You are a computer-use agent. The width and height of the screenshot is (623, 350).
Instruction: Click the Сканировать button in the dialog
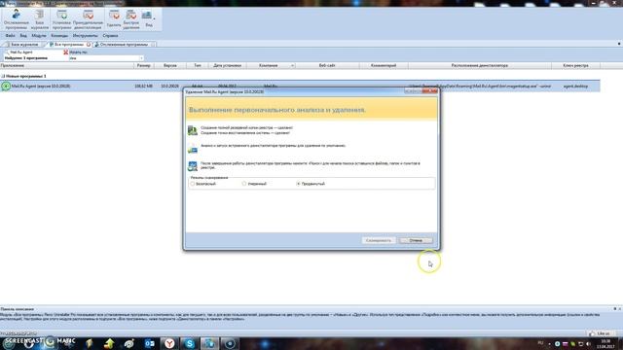pyautogui.click(x=379, y=240)
